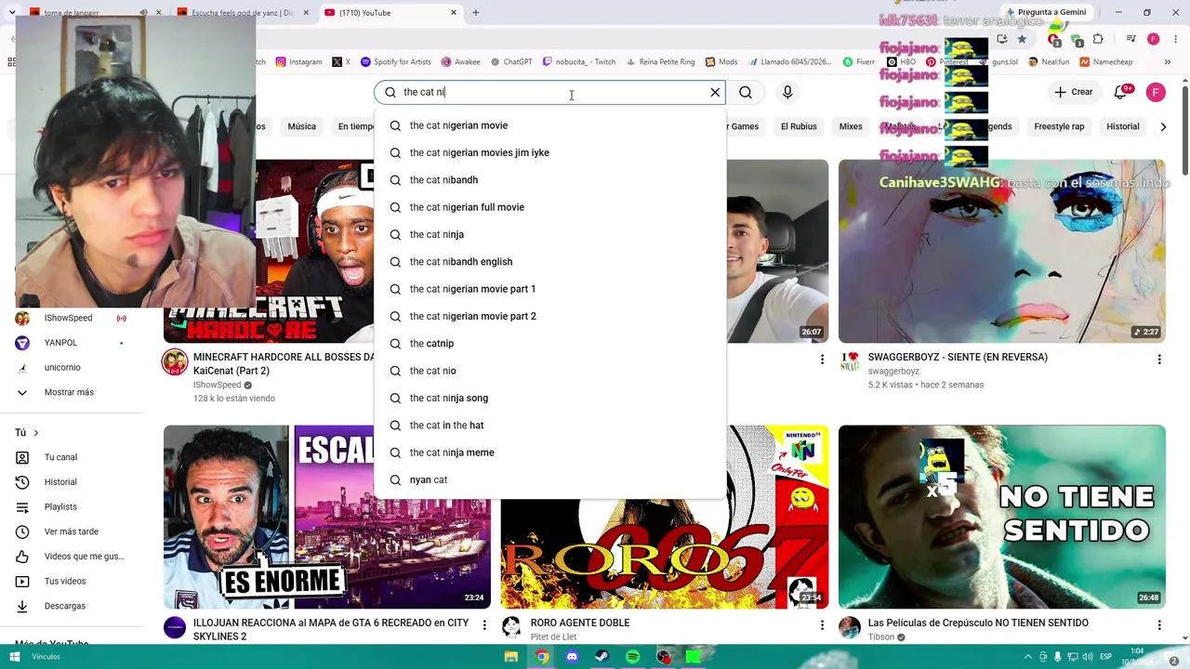Open options for the 26:07 car video

pyautogui.click(x=821, y=359)
